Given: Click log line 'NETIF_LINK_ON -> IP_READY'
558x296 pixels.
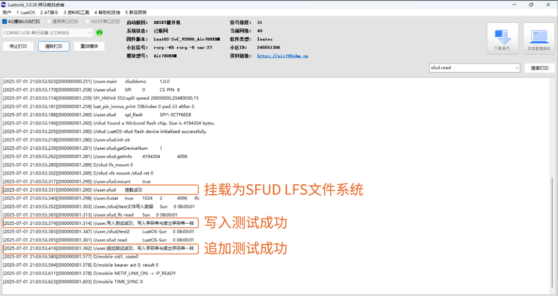Looking at the screenshot, I should (x=89, y=273).
